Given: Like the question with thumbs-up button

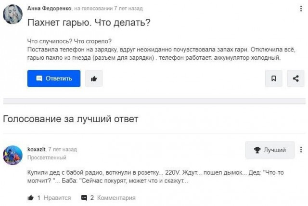Looking at the screenshot, I should point(94,78).
